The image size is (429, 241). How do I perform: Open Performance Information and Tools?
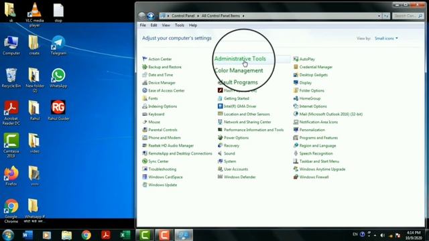tap(251, 130)
